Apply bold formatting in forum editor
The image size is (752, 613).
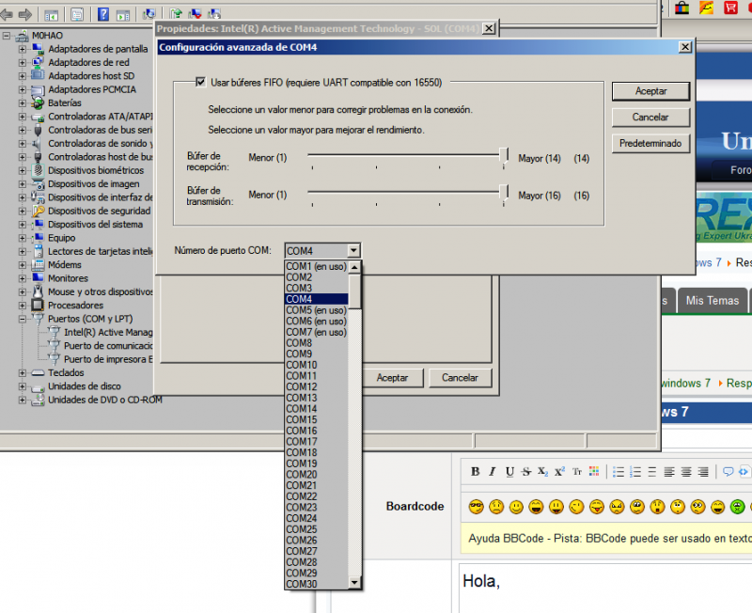[476, 471]
